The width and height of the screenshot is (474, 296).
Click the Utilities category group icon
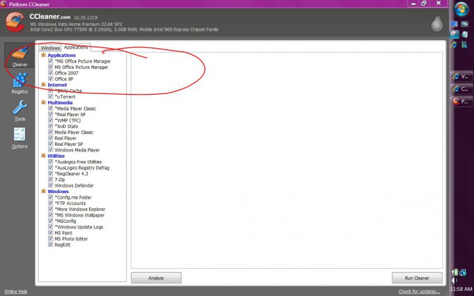tap(43, 156)
